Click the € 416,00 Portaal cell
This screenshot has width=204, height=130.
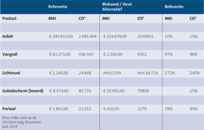click(x=111, y=109)
